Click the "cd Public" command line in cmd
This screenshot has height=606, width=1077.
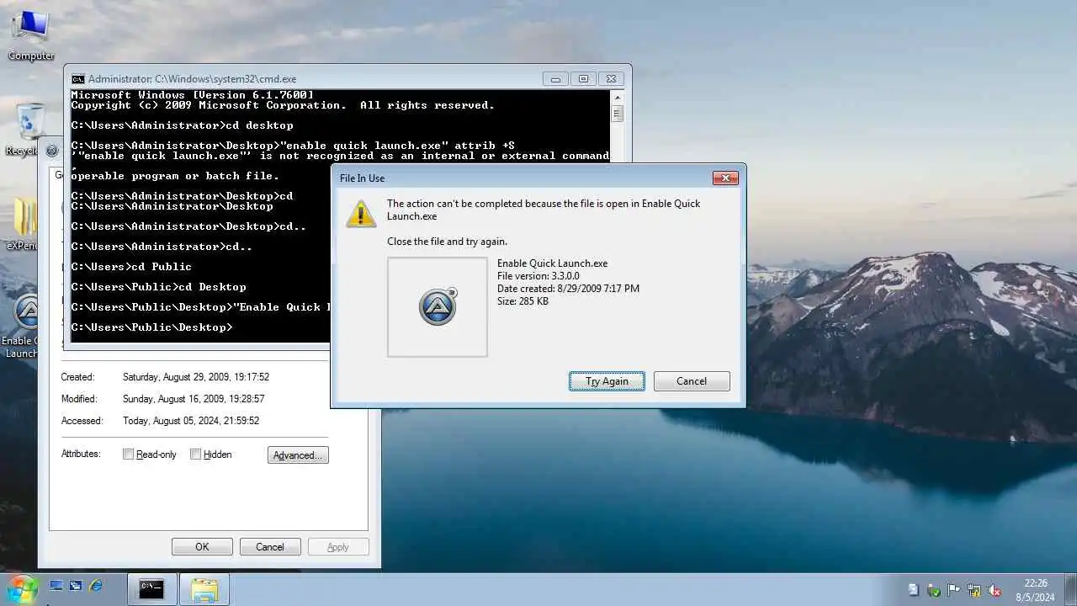tap(131, 267)
